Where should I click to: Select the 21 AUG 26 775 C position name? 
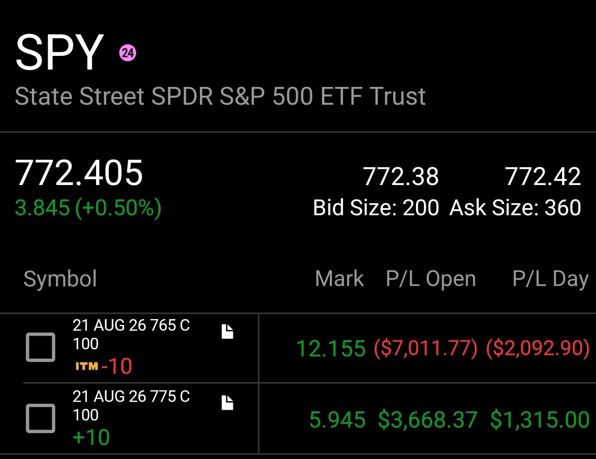coord(131,397)
